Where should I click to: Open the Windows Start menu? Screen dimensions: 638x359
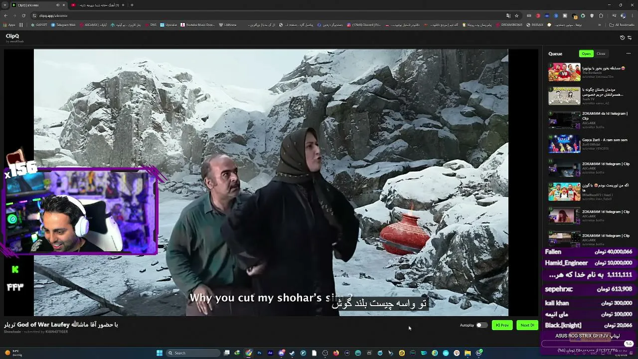tap(159, 353)
